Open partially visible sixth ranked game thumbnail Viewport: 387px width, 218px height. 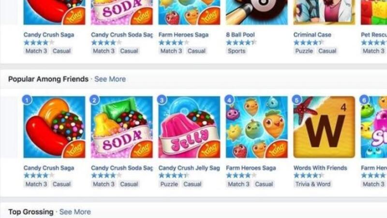pos(373,127)
